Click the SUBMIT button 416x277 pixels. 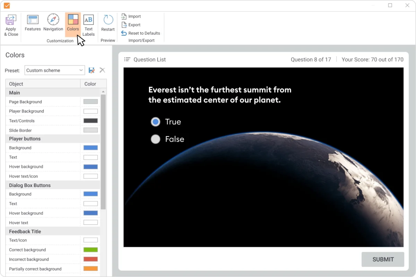[383, 259]
